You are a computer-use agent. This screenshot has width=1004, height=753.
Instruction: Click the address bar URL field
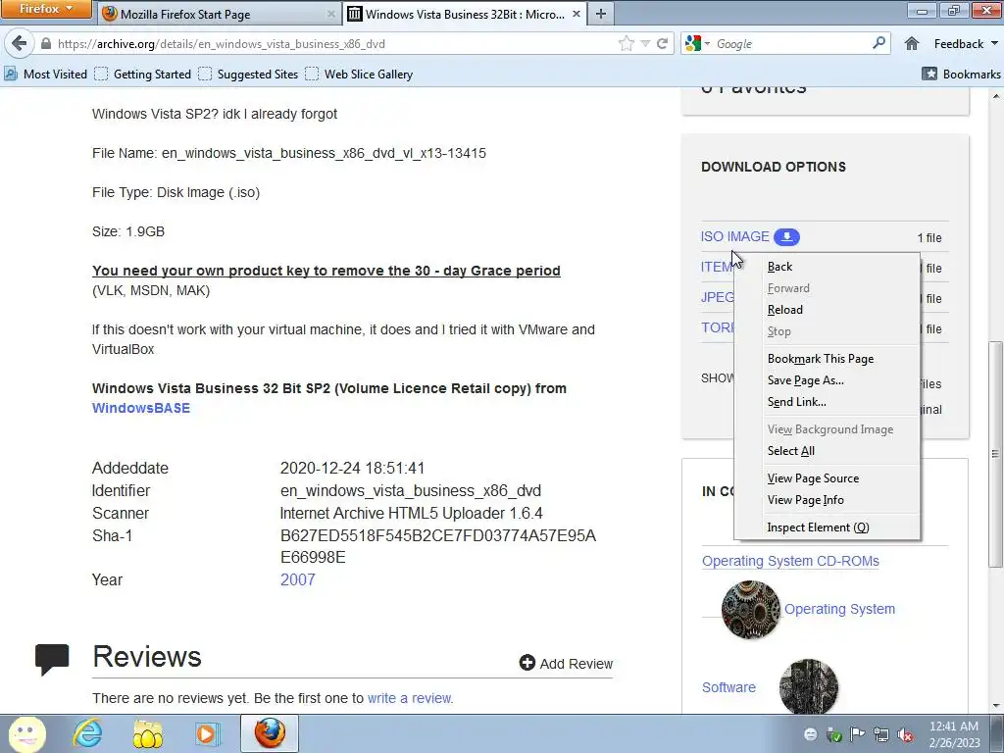click(333, 43)
